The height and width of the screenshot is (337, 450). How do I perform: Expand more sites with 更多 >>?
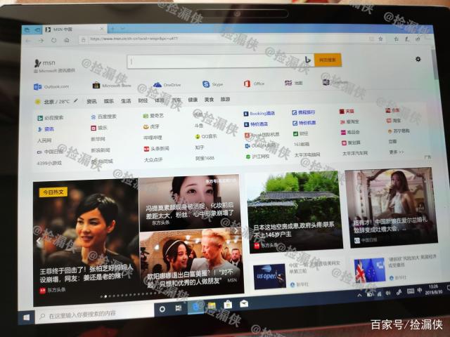[397, 152]
